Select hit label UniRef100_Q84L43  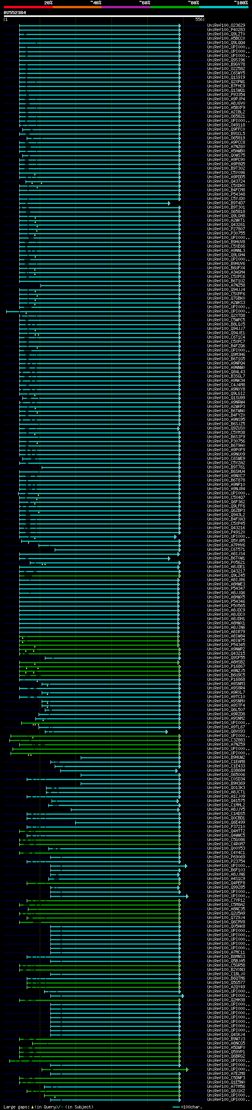point(226,372)
